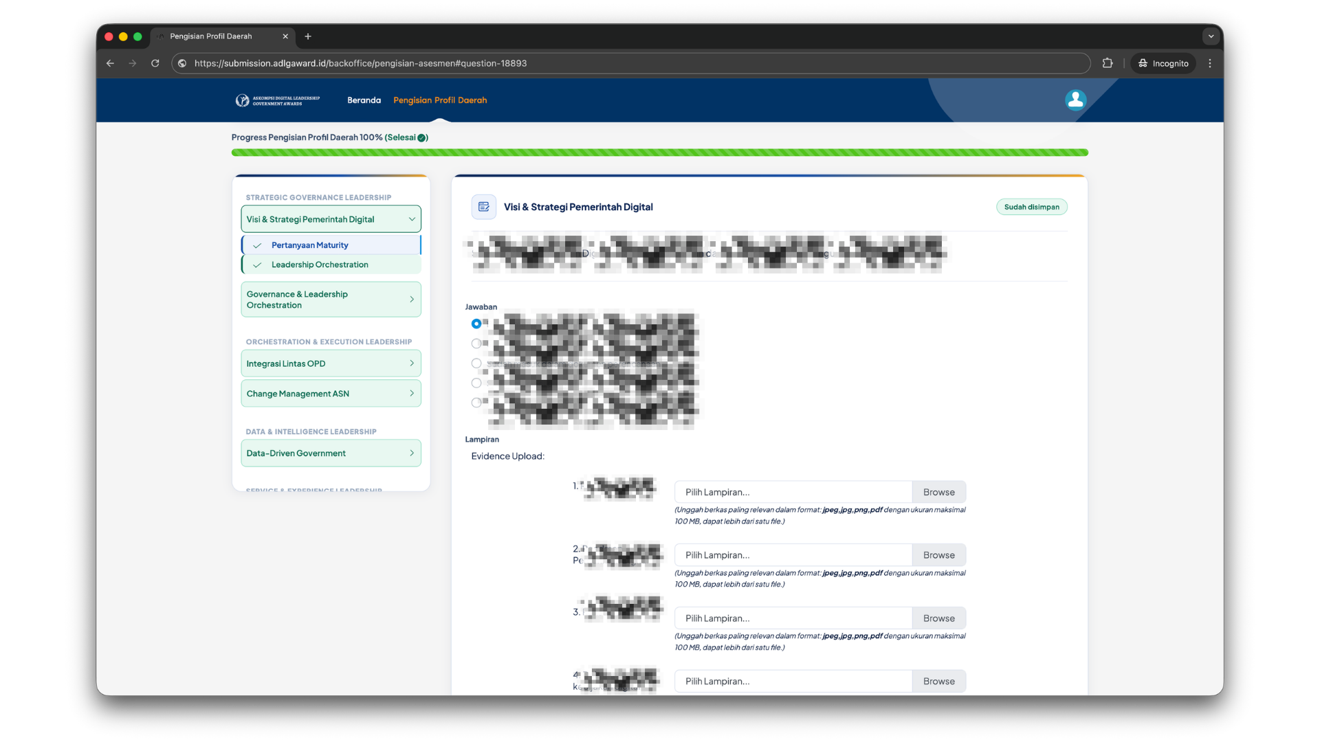Click Pilih Lampiran field for item 2
The image size is (1320, 742).
(793, 555)
